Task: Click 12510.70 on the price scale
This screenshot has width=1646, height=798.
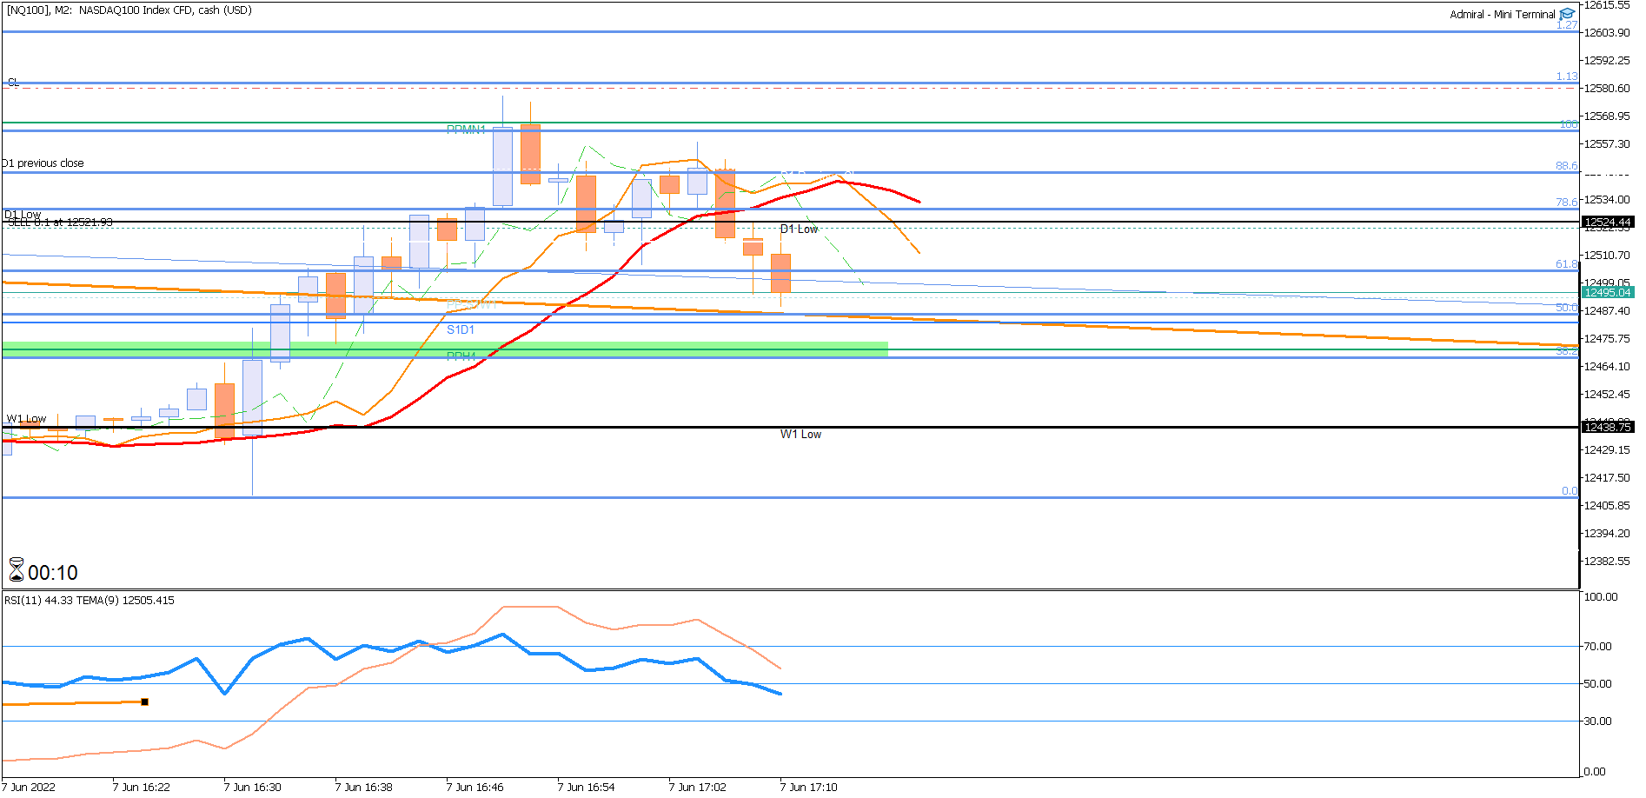Action: tap(1607, 256)
